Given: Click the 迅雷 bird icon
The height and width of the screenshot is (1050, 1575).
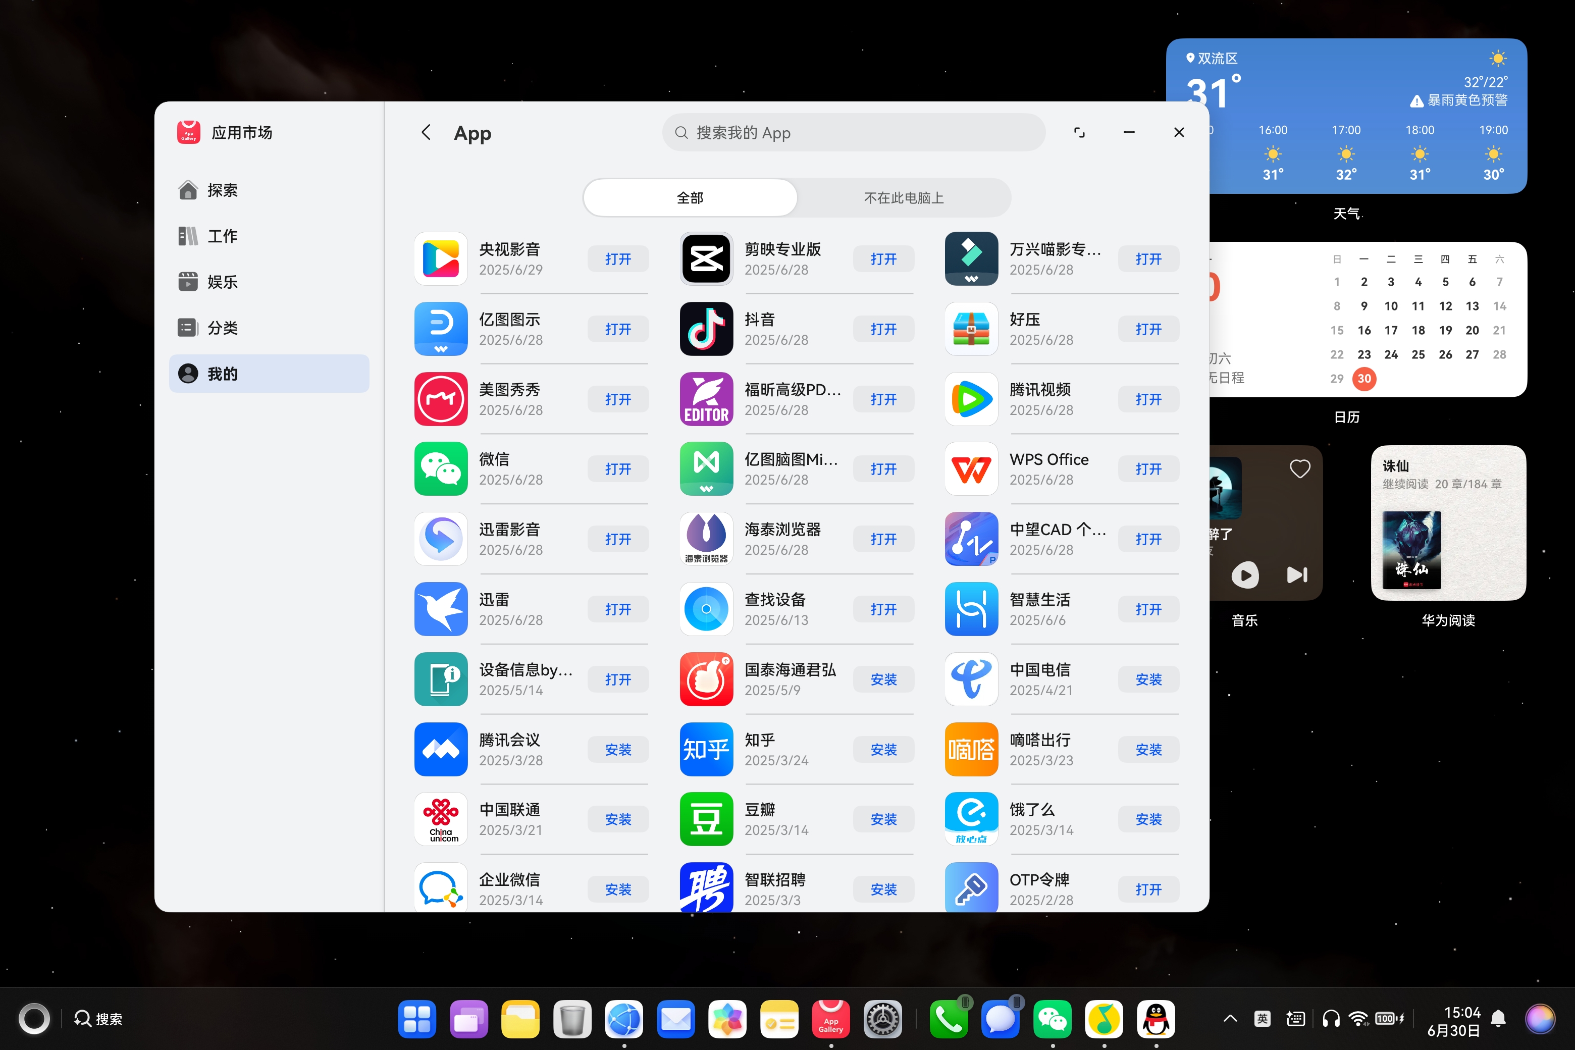Looking at the screenshot, I should pyautogui.click(x=441, y=609).
